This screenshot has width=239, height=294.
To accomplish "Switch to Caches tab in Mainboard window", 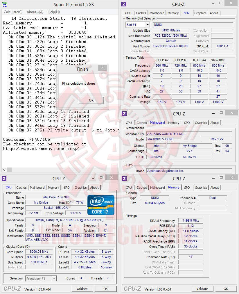I will pyautogui.click(x=142, y=123).
